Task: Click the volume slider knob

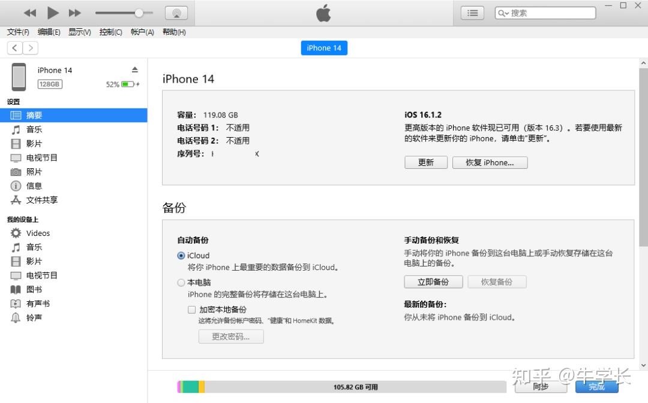Action: coord(139,13)
